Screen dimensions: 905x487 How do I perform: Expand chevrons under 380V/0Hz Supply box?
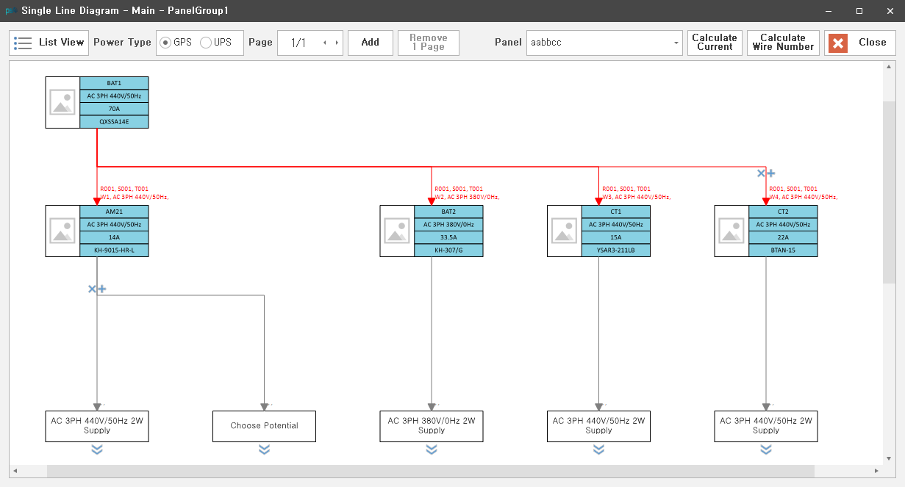pyautogui.click(x=432, y=450)
